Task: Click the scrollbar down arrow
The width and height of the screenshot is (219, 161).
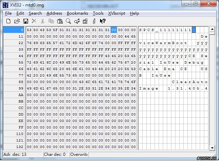Action: tap(212, 148)
